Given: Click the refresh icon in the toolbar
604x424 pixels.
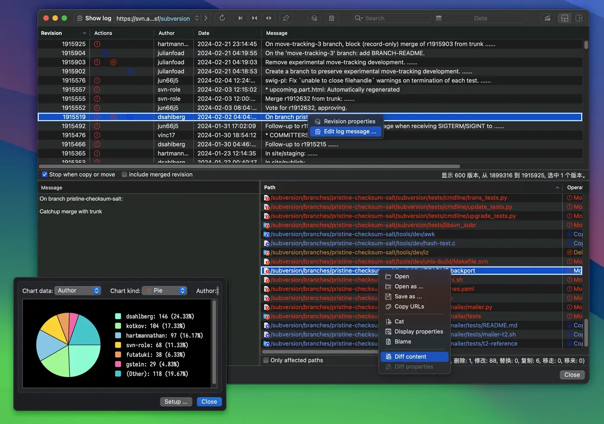Looking at the screenshot, I should click(222, 18).
